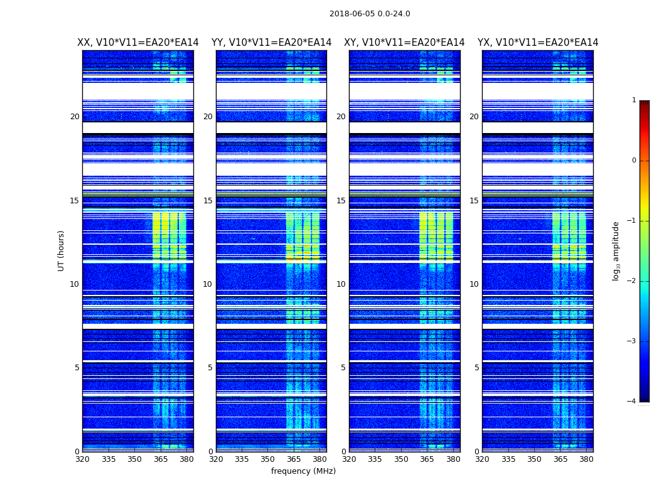Click the bright yellow band in XY spectrogram
Screen dimensions: 659x502
tap(436, 237)
